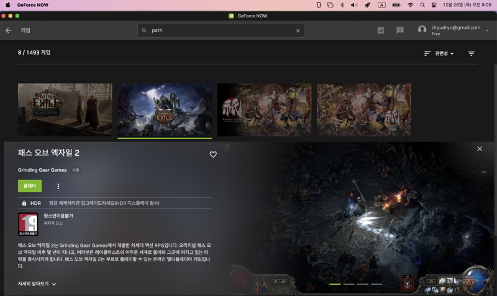The image size is (497, 296).
Task: Select the third screenshot carousel indicator
Action: coord(363,284)
